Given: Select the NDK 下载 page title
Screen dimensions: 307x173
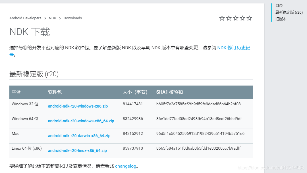Looking at the screenshot, I should [x=30, y=32].
